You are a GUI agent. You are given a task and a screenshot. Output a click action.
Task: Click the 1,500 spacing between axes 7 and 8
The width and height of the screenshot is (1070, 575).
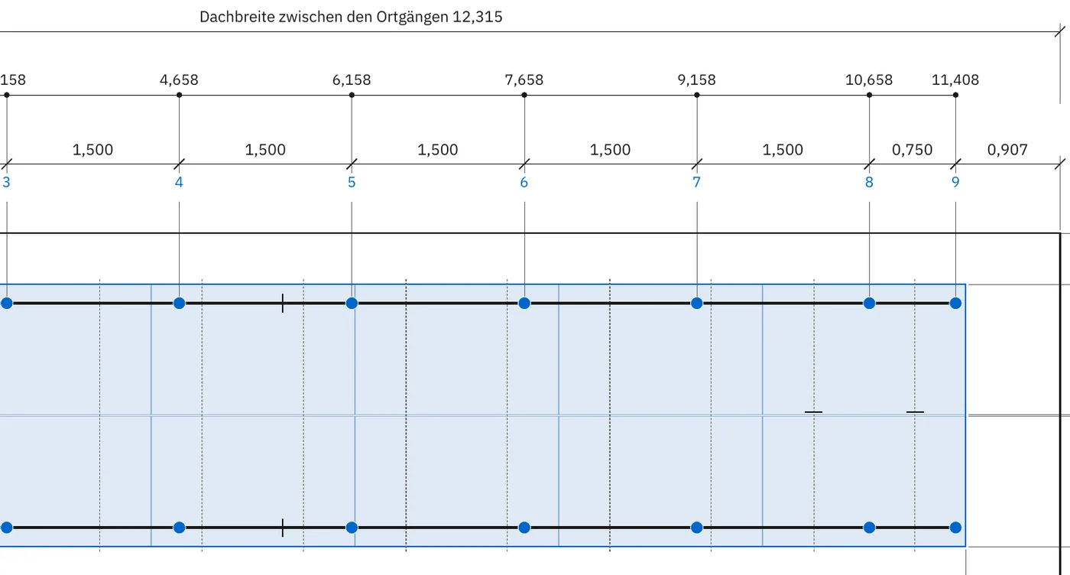tap(783, 150)
